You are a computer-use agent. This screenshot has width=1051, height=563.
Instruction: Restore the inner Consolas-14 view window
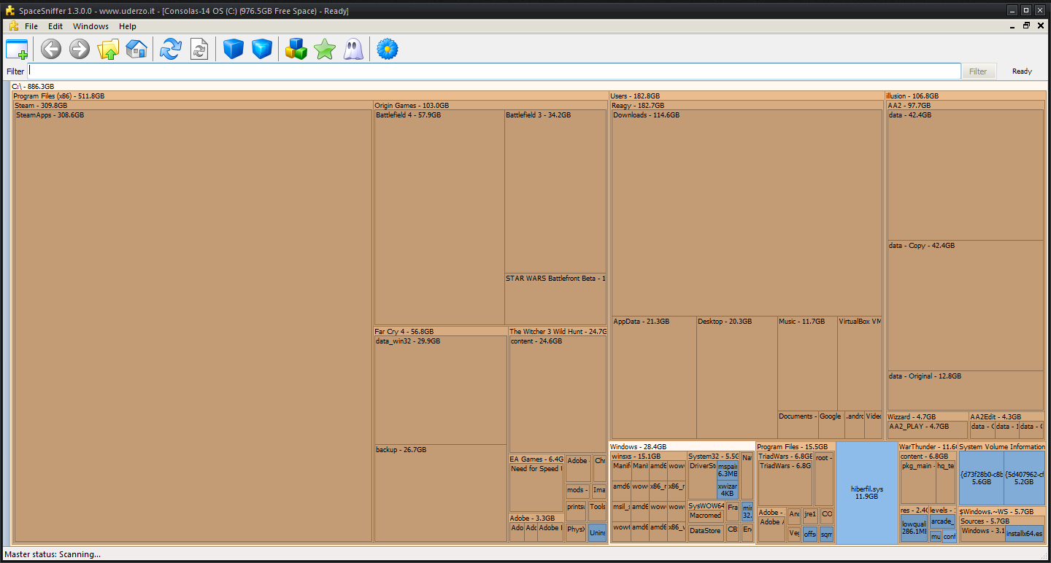click(x=1026, y=26)
